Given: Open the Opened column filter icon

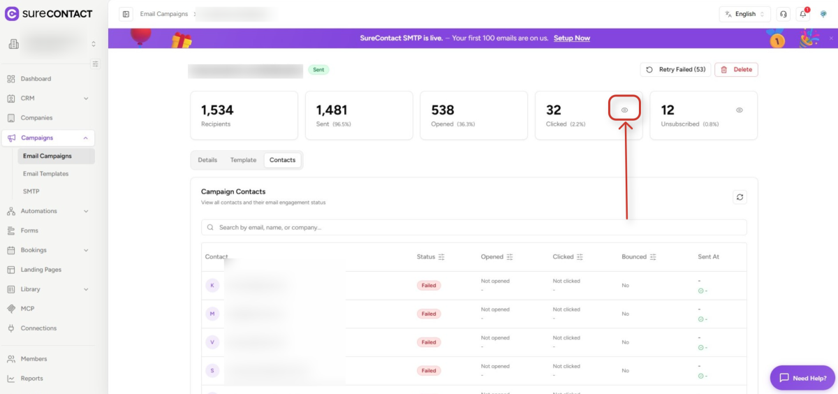Looking at the screenshot, I should pos(510,257).
